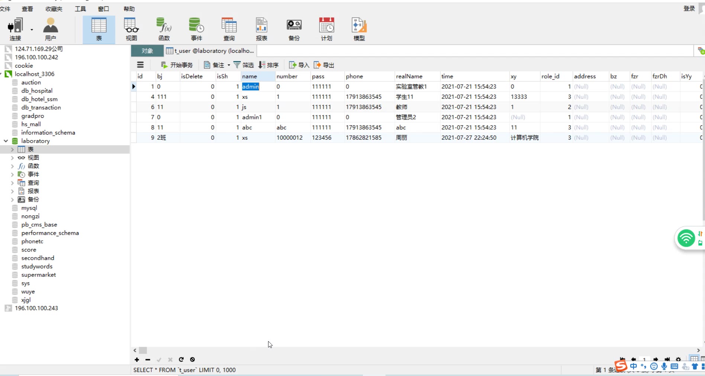
Task: Click the horizontal scrollbar right arrow
Action: pyautogui.click(x=698, y=350)
